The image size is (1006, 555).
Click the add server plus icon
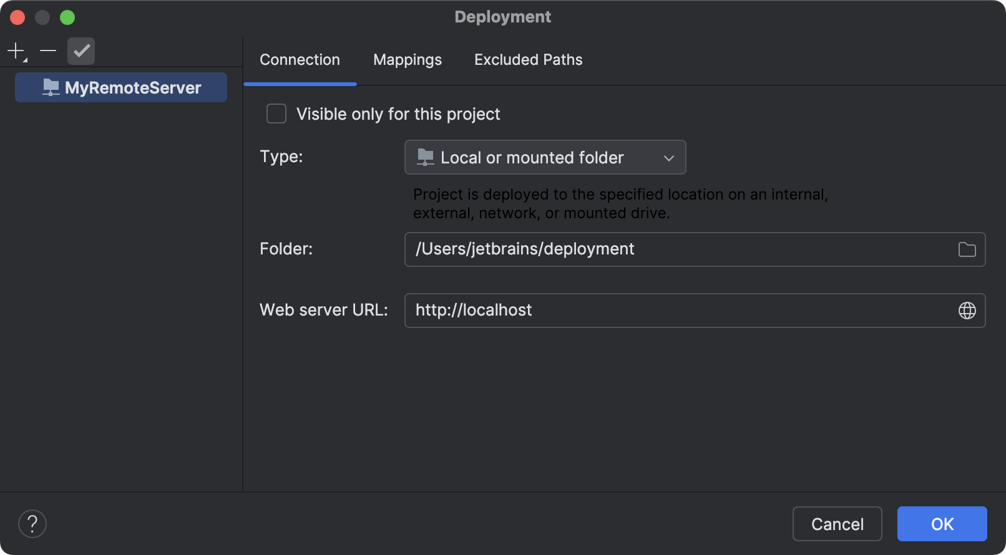pyautogui.click(x=16, y=51)
